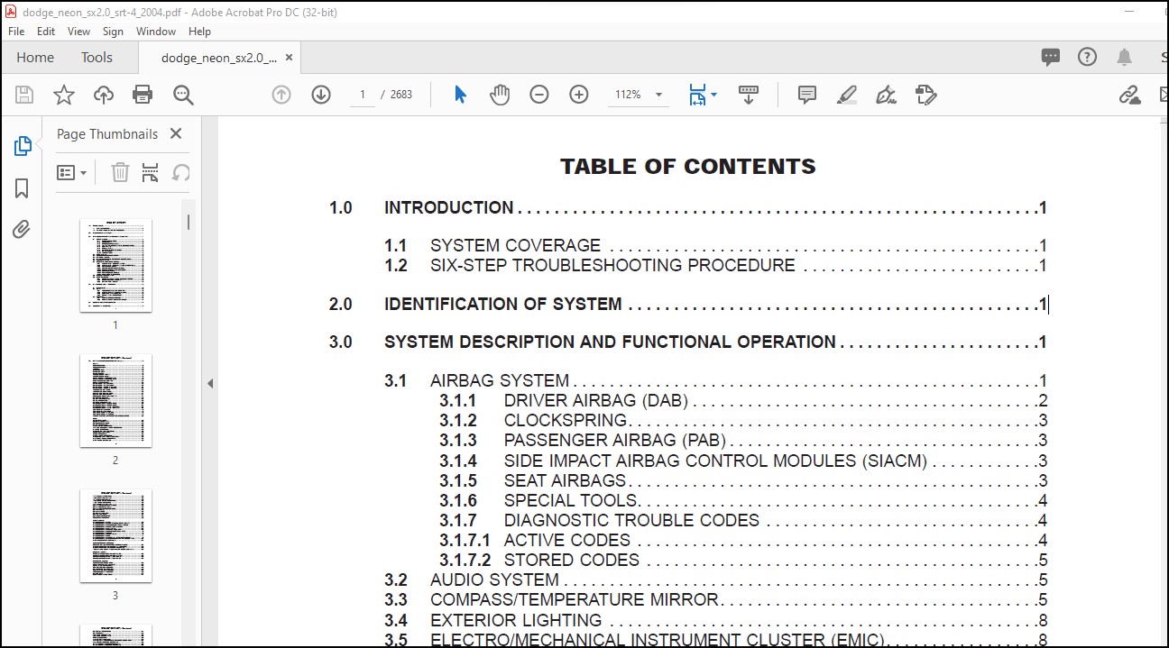This screenshot has height=648, width=1169.
Task: Close the Page Thumbnails panel
Action: [176, 133]
